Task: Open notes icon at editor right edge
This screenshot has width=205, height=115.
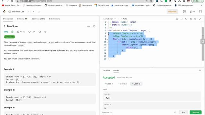Action: click(203, 42)
